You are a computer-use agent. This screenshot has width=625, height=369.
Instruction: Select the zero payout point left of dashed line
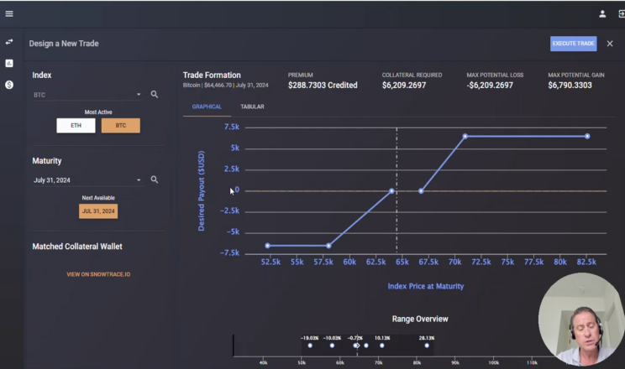pyautogui.click(x=391, y=191)
